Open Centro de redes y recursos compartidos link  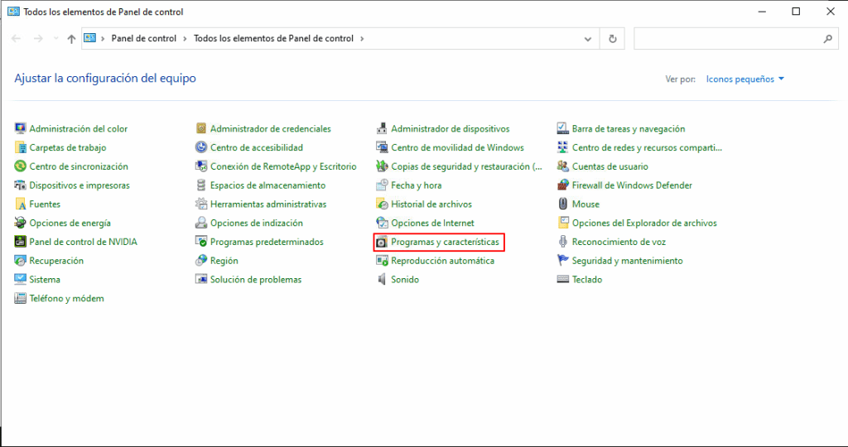[648, 147]
